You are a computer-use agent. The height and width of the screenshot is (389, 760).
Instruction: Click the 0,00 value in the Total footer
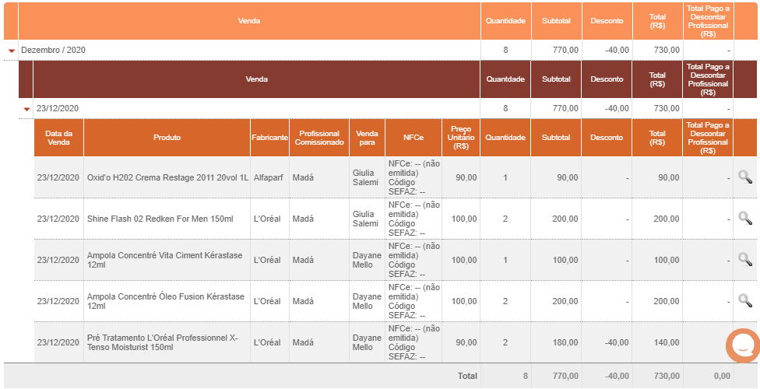[x=722, y=376]
